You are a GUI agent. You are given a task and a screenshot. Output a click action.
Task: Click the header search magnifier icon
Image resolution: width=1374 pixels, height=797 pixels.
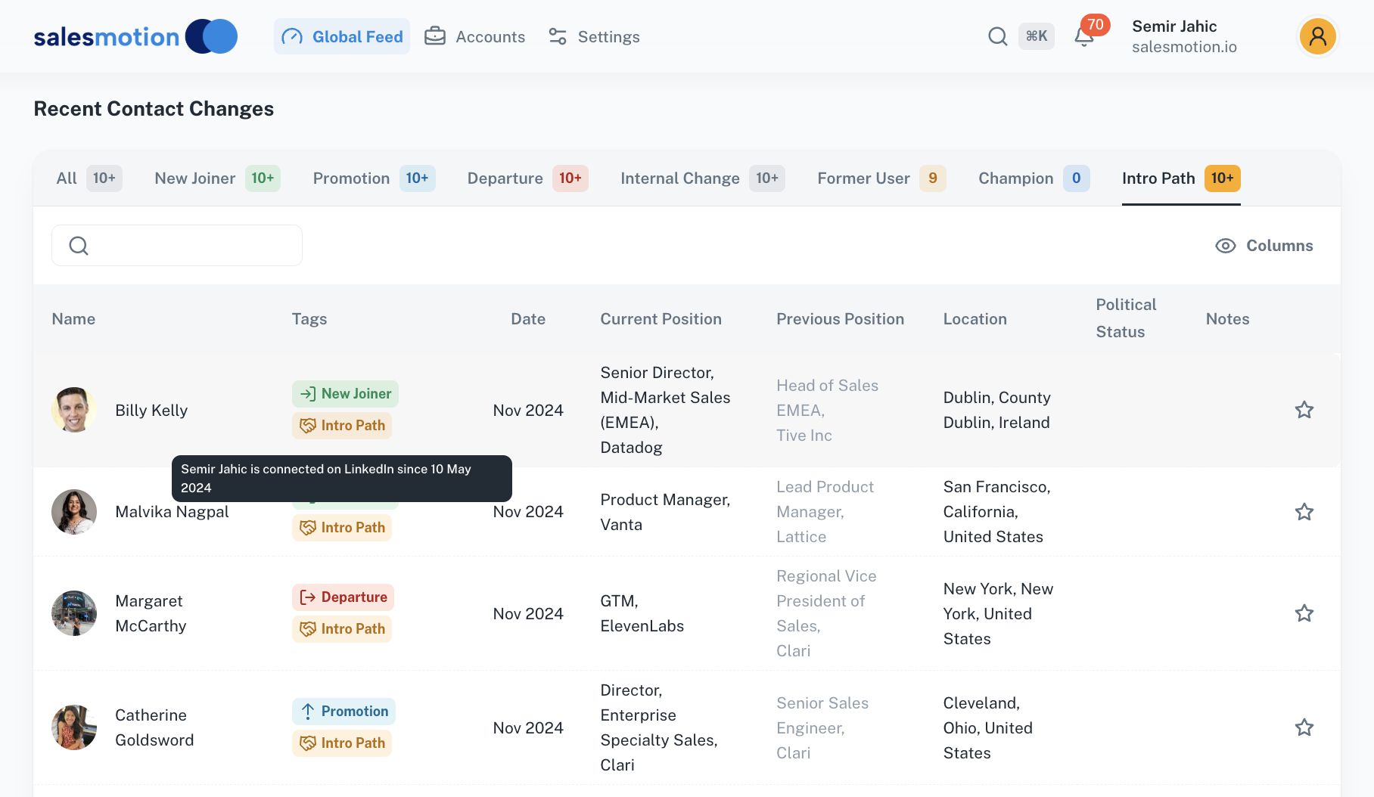998,36
